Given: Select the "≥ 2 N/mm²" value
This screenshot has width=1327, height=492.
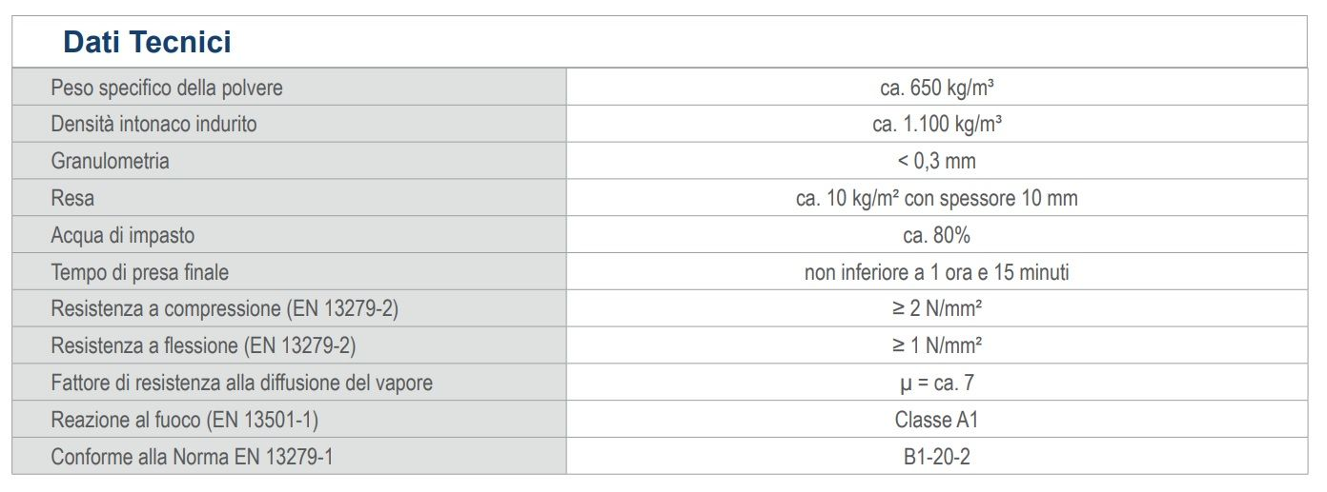Looking at the screenshot, I should click(937, 309).
